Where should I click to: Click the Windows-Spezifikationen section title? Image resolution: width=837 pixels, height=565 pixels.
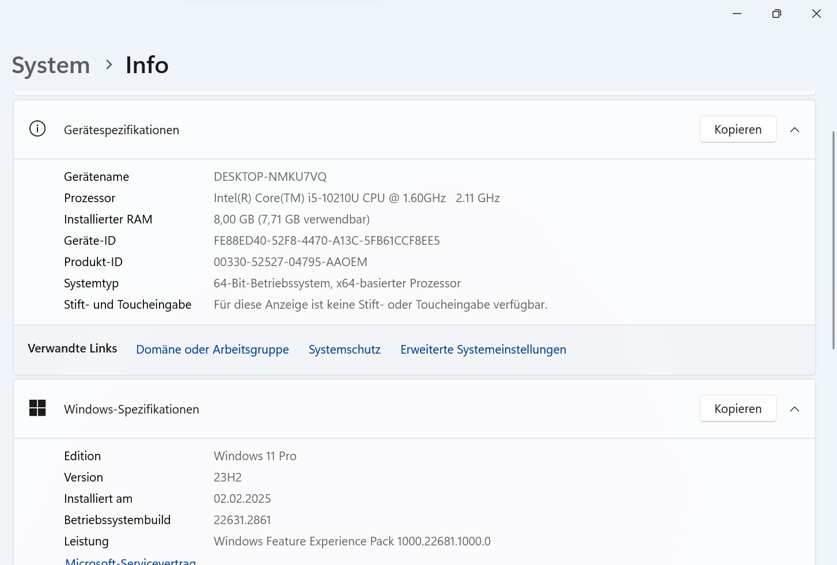tap(131, 409)
